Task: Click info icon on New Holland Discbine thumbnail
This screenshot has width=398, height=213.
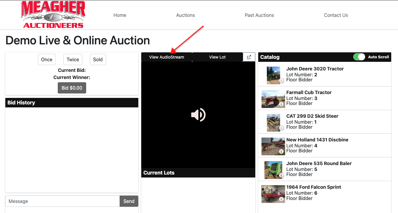Action: tap(282, 151)
